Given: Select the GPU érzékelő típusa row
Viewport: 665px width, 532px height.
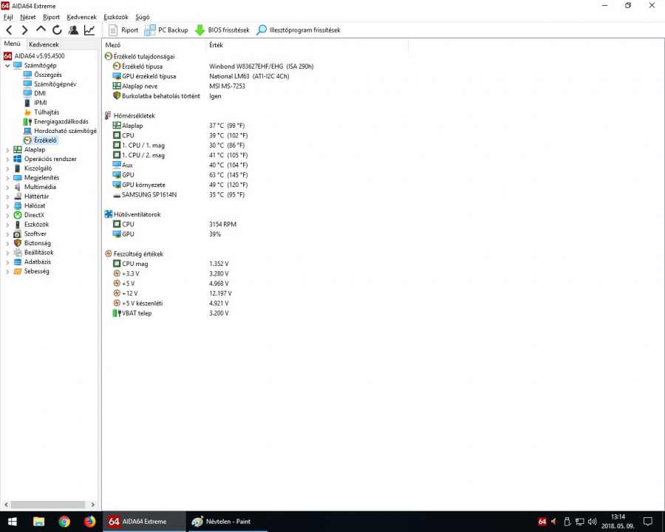Looking at the screenshot, I should click(201, 76).
